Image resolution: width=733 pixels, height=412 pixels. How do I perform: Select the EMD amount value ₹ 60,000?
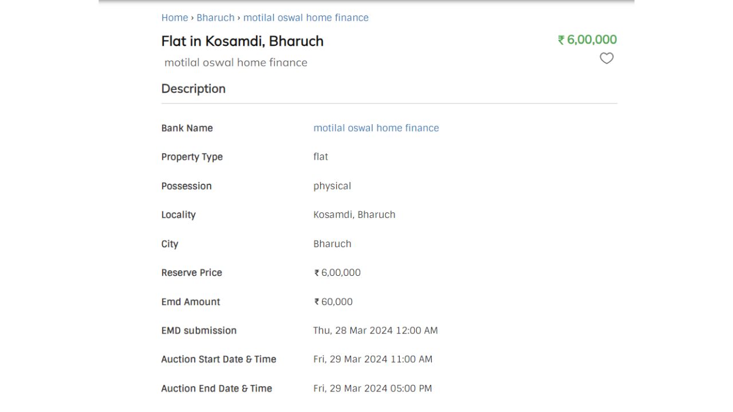(333, 302)
